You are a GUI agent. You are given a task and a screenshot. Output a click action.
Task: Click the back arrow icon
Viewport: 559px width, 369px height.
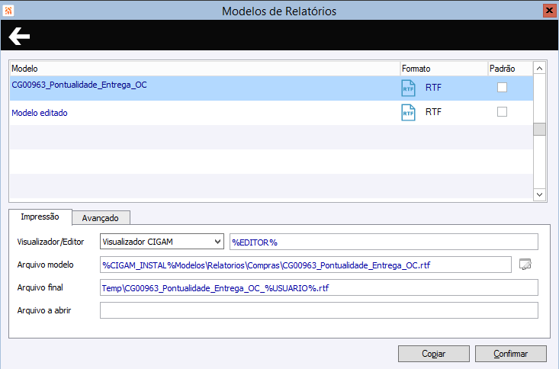(19, 36)
